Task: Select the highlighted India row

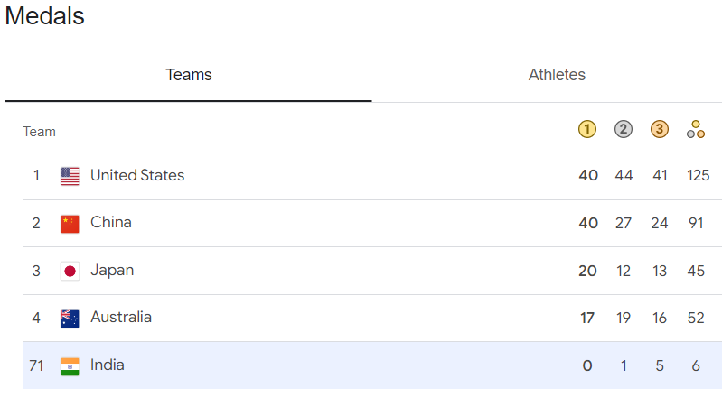Action: pos(372,365)
